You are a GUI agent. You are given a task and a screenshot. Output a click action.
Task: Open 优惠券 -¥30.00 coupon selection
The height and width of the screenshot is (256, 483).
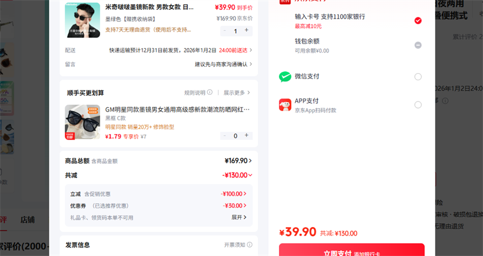(x=236, y=206)
